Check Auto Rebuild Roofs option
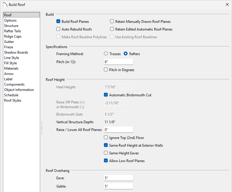 point(58,29)
